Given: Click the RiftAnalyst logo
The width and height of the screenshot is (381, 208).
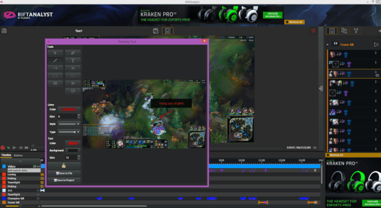Looking at the screenshot, I should pyautogui.click(x=28, y=15).
